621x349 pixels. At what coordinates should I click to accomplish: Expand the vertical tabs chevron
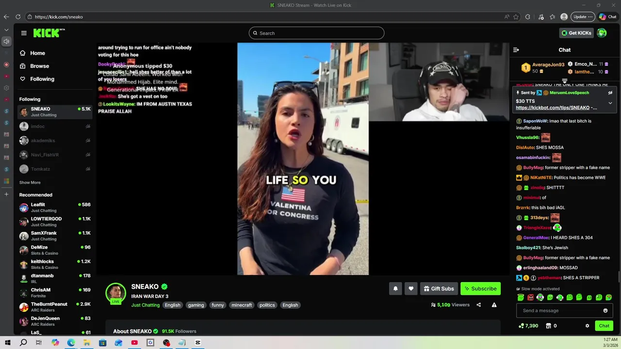tap(6, 30)
